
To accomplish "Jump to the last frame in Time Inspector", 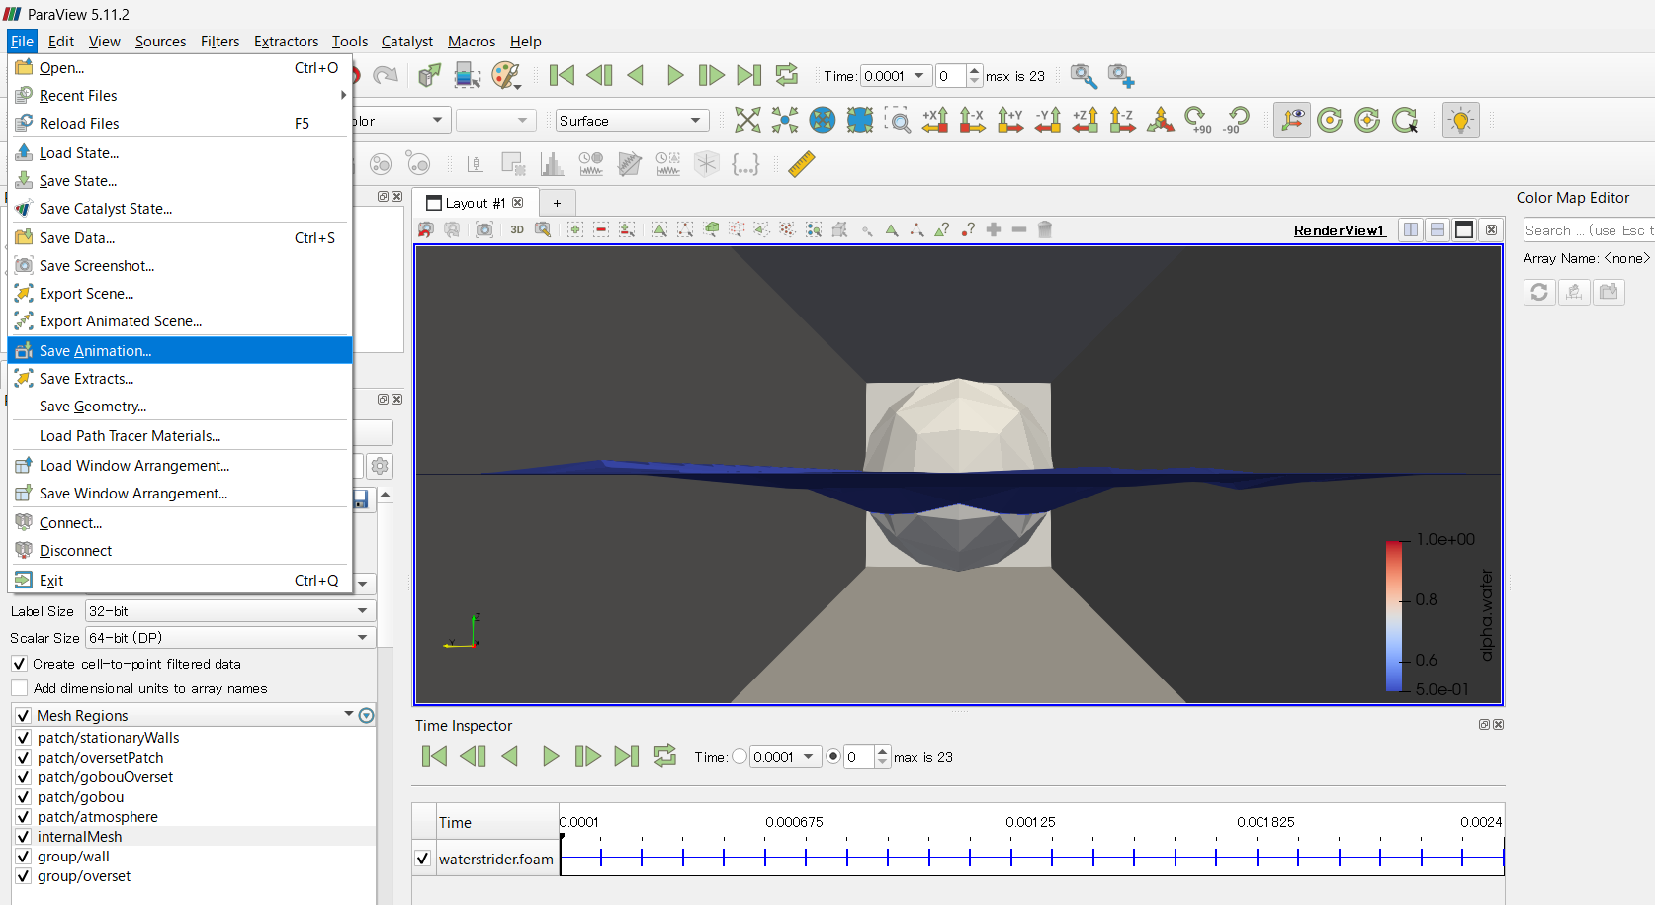I will 626,757.
